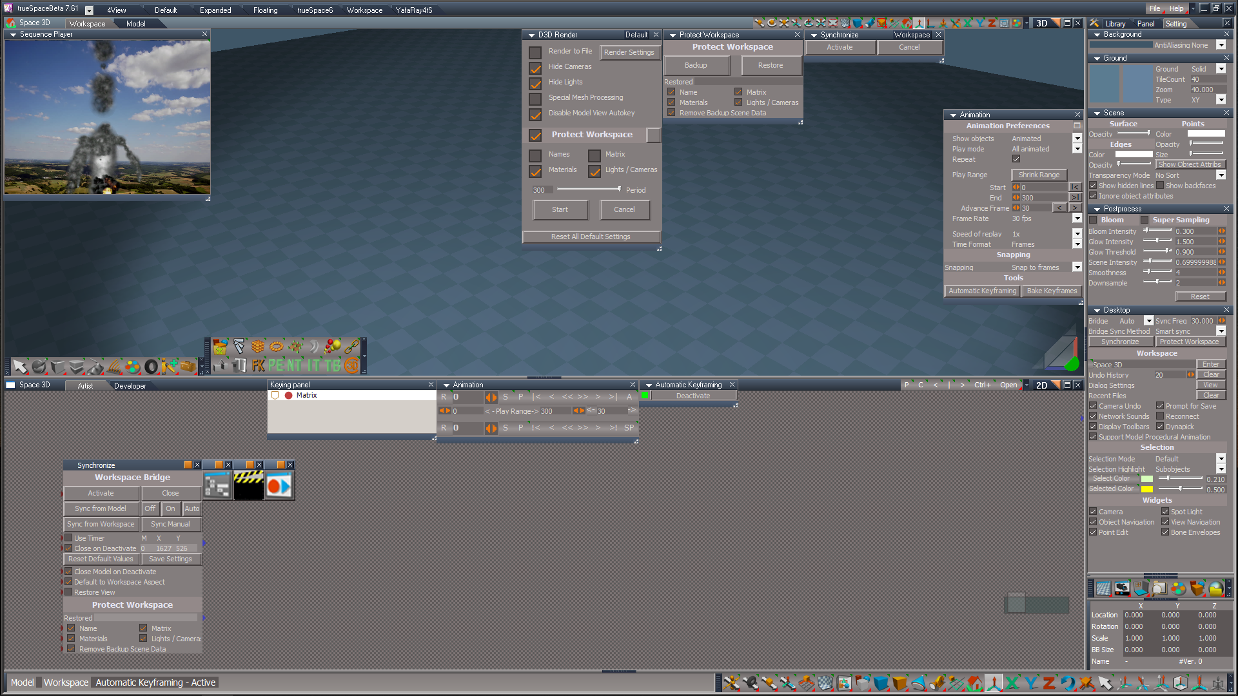Image resolution: width=1238 pixels, height=696 pixels.
Task: Click the orange sphere cluster lattice icon
Action: click(258, 347)
